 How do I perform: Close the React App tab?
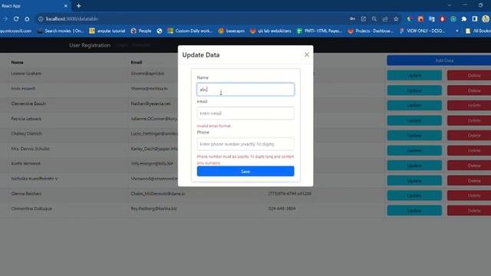point(65,5)
